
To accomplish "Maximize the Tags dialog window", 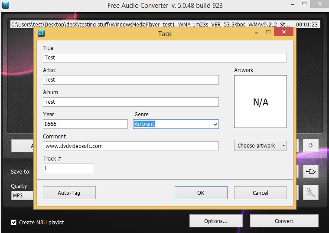I will (x=268, y=32).
